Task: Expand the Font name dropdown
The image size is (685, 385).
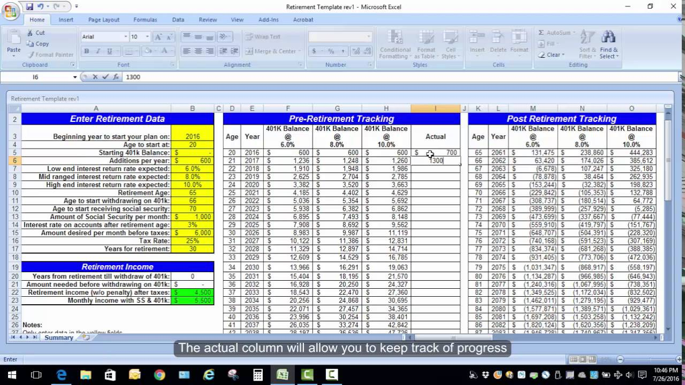Action: click(x=126, y=37)
